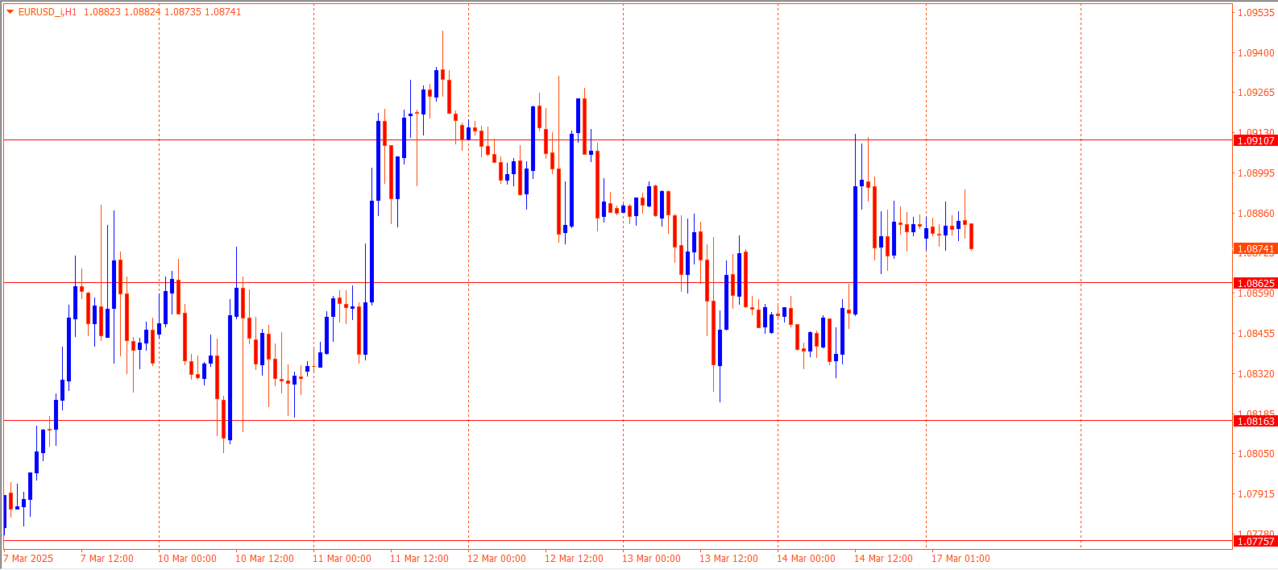Click the 1.09265 price axis label

[x=1256, y=93]
